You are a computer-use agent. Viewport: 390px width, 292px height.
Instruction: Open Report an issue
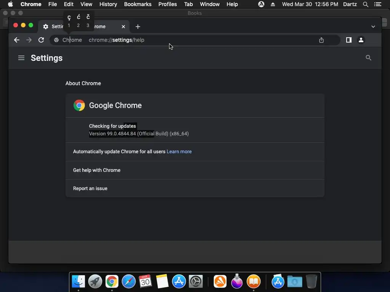(x=195, y=188)
